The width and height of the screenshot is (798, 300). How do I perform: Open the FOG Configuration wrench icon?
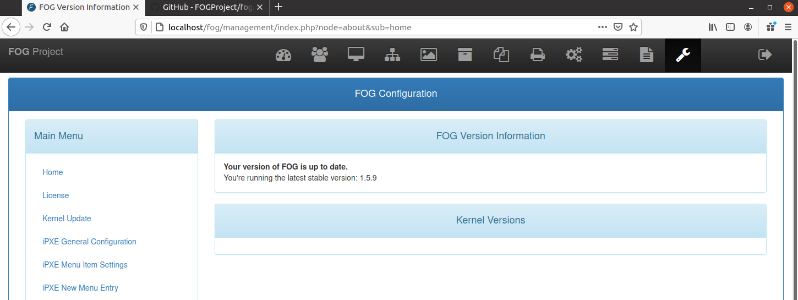(x=683, y=54)
